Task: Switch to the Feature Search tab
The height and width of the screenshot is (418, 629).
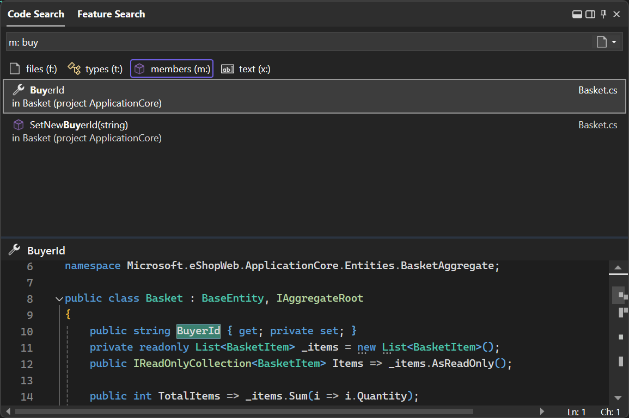Action: pyautogui.click(x=111, y=14)
